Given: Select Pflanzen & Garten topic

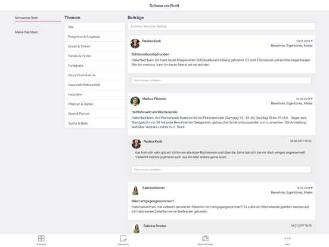Looking at the screenshot, I should [x=95, y=104].
